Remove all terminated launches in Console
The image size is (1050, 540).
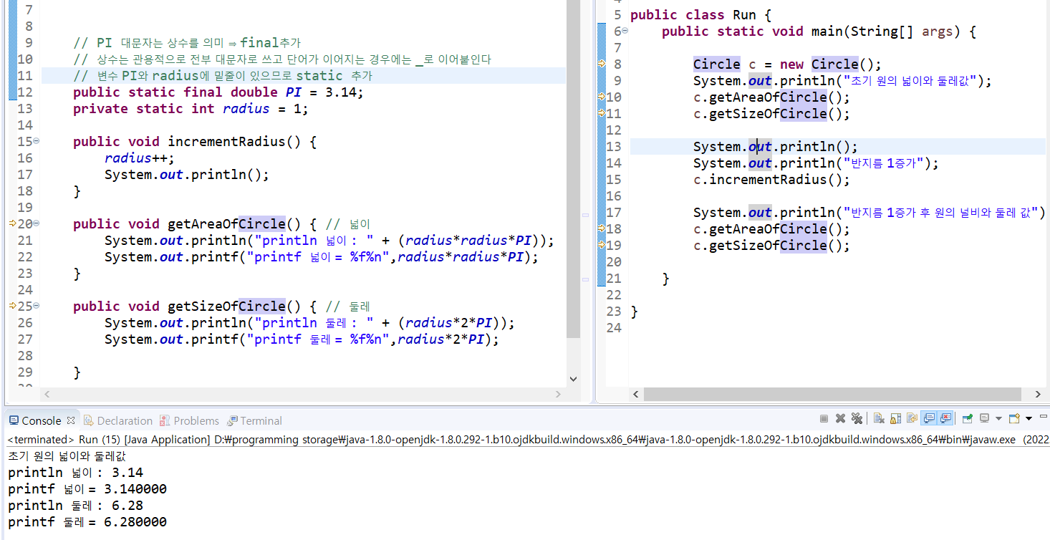click(857, 419)
